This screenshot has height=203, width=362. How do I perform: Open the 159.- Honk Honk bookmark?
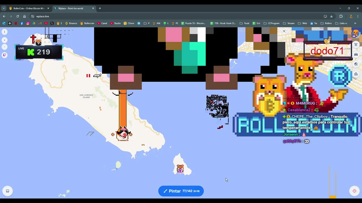(223, 23)
